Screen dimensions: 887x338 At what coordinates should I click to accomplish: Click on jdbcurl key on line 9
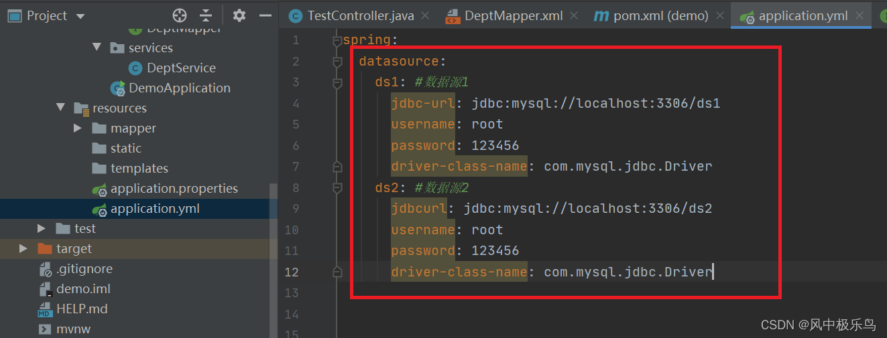[x=420, y=208]
